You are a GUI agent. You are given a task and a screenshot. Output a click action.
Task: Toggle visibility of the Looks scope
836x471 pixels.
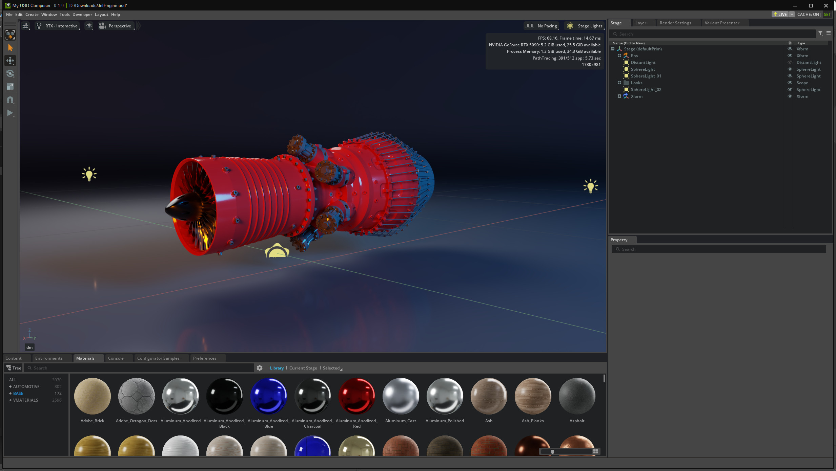(x=790, y=83)
